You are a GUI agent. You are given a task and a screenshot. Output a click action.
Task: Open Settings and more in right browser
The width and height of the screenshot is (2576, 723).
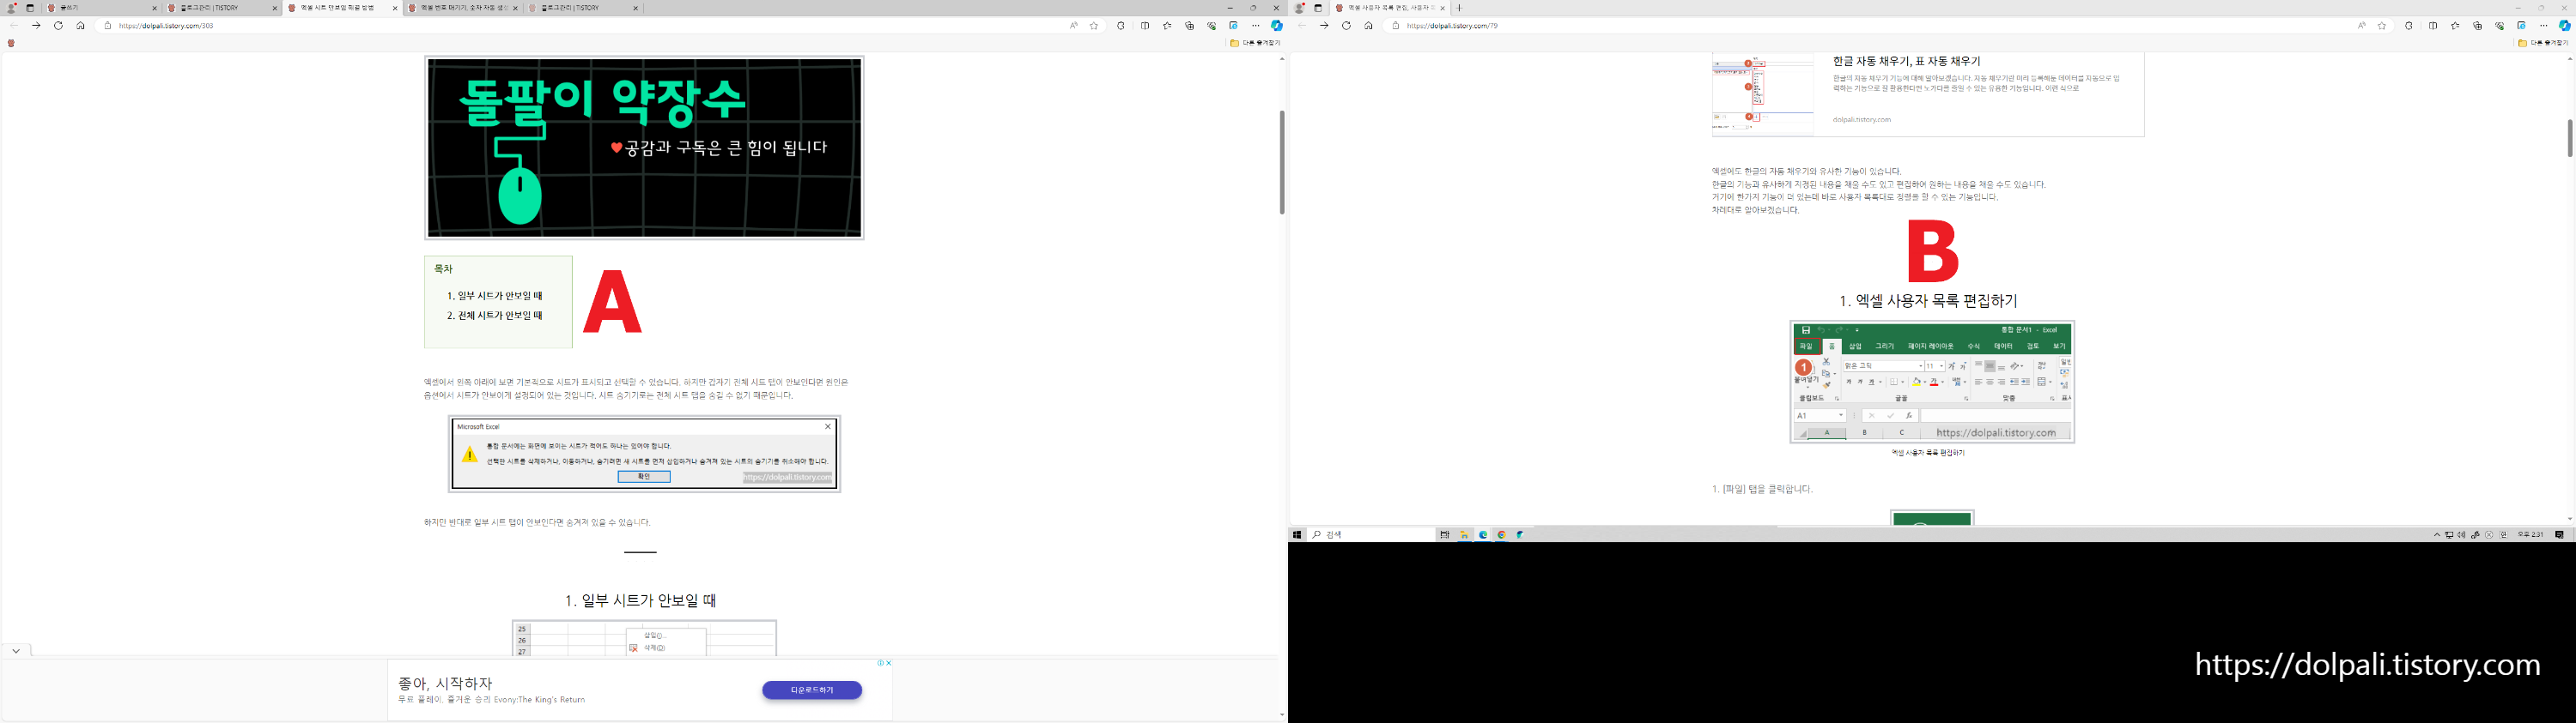click(2543, 26)
